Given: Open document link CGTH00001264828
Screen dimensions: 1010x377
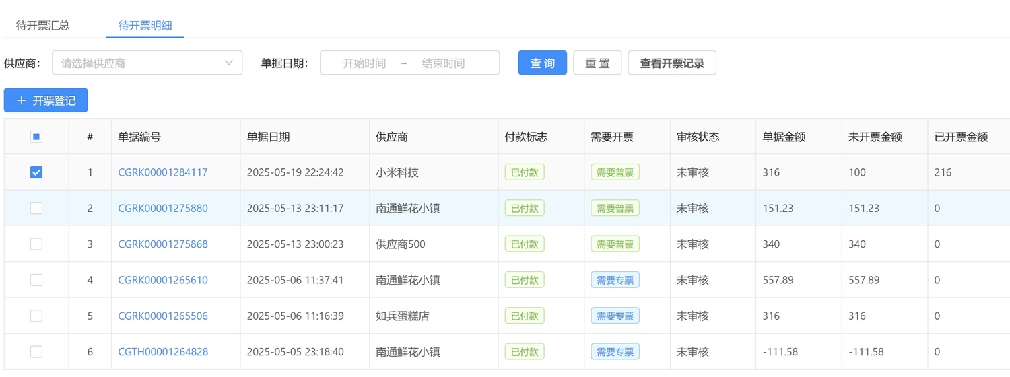Looking at the screenshot, I should 163,351.
